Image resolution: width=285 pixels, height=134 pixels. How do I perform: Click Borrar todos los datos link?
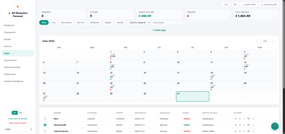(18, 123)
